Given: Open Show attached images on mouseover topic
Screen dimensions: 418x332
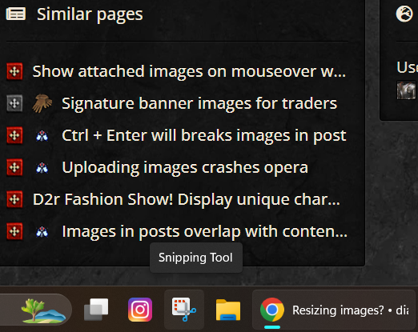Looking at the screenshot, I should (x=189, y=71).
